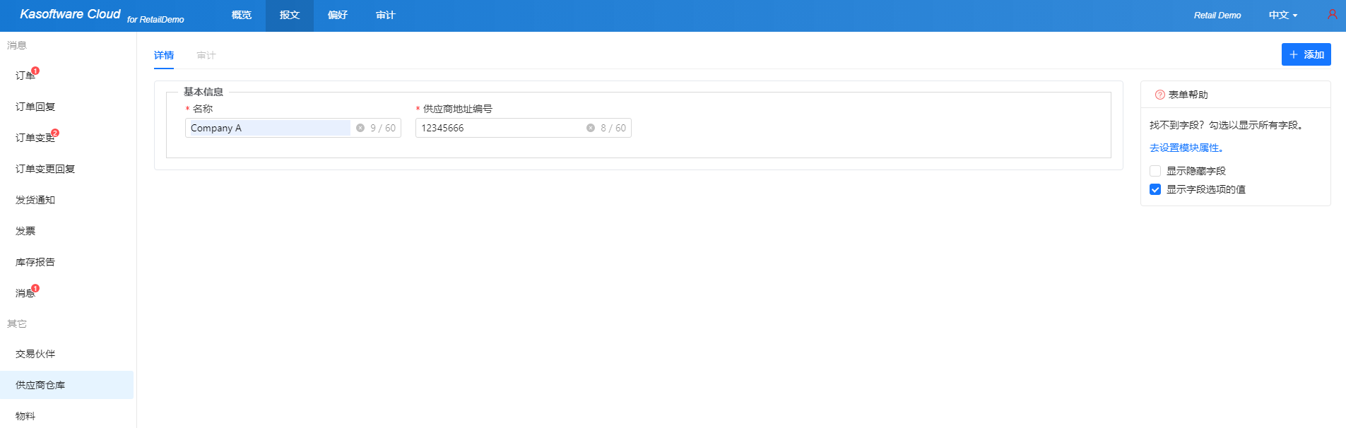Go to 订单变更 in the sidebar
This screenshot has width=1346, height=428.
point(35,138)
